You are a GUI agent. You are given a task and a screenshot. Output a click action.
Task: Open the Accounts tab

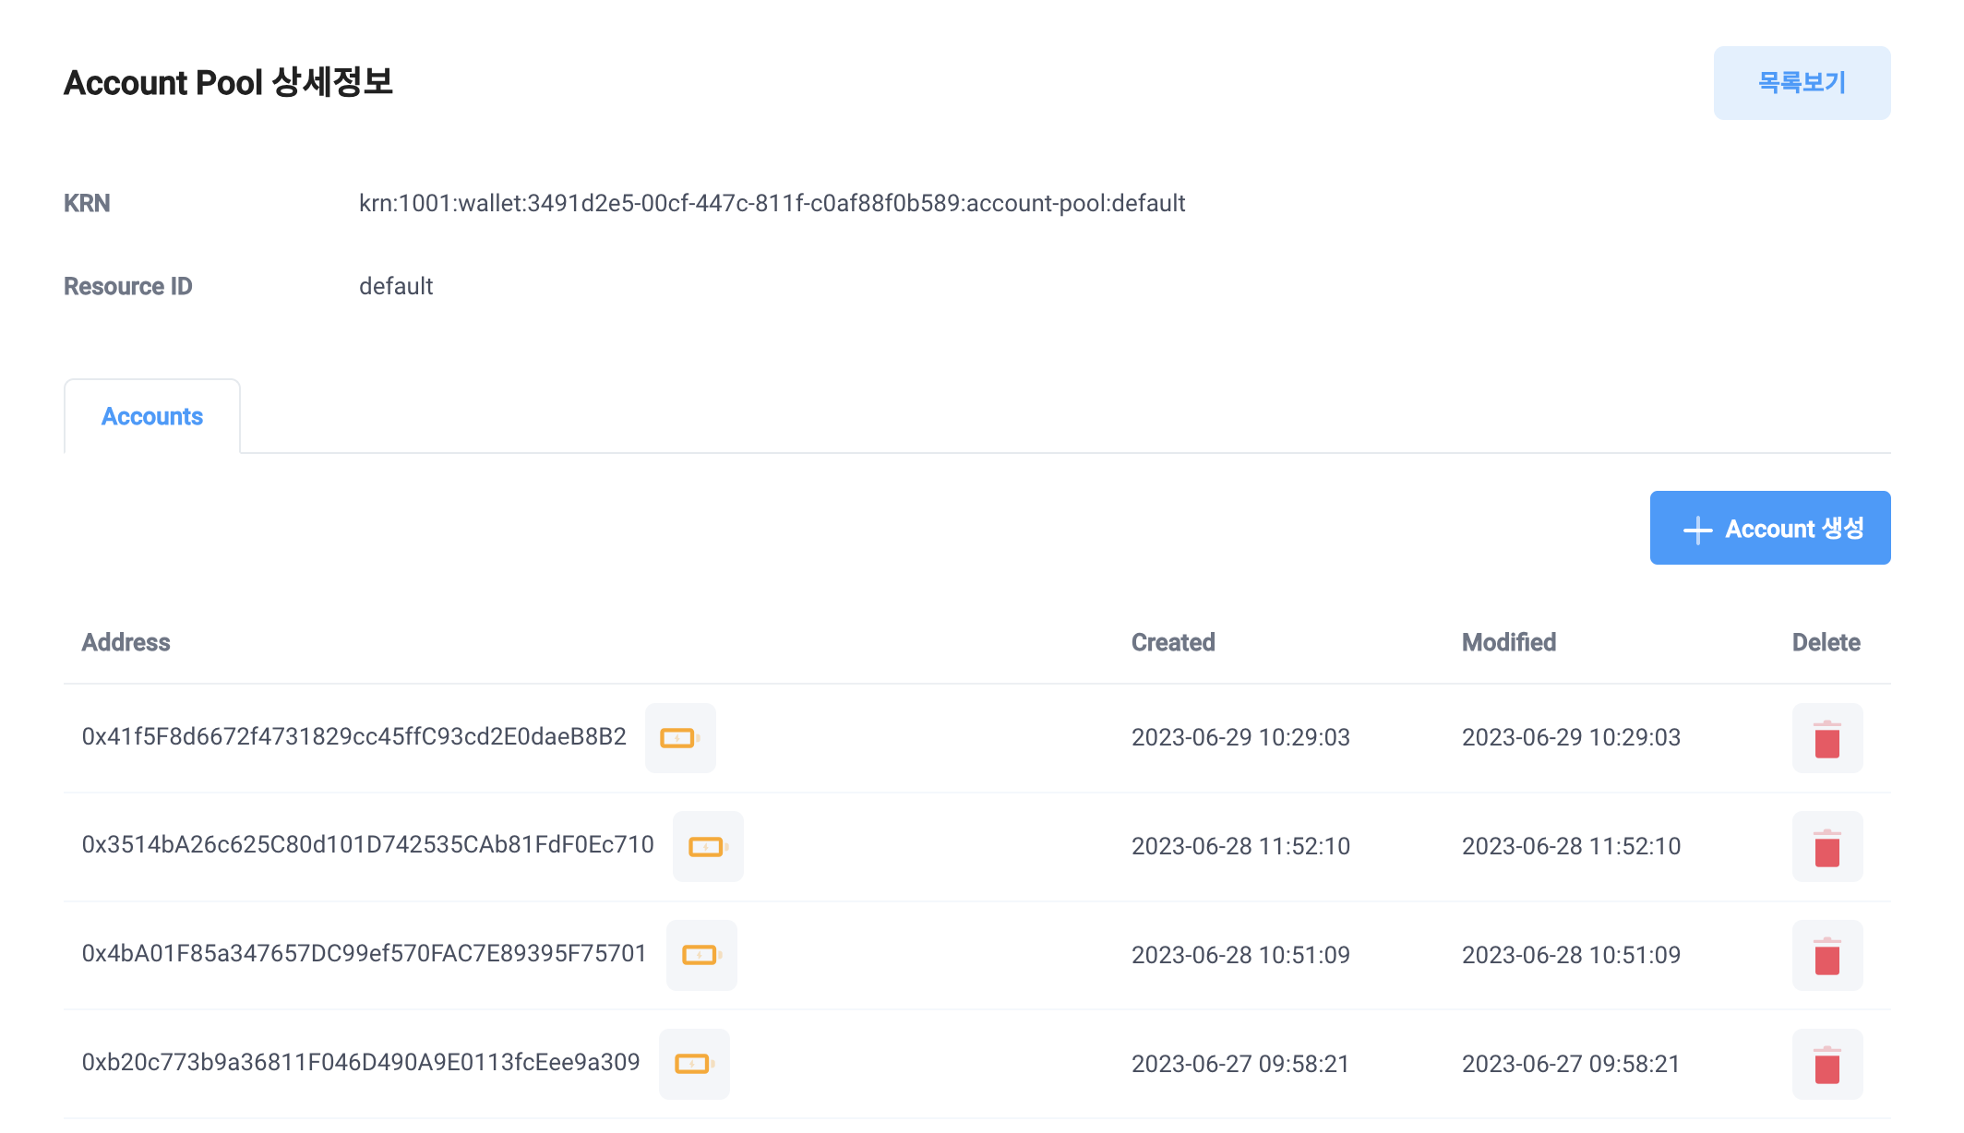tap(152, 417)
